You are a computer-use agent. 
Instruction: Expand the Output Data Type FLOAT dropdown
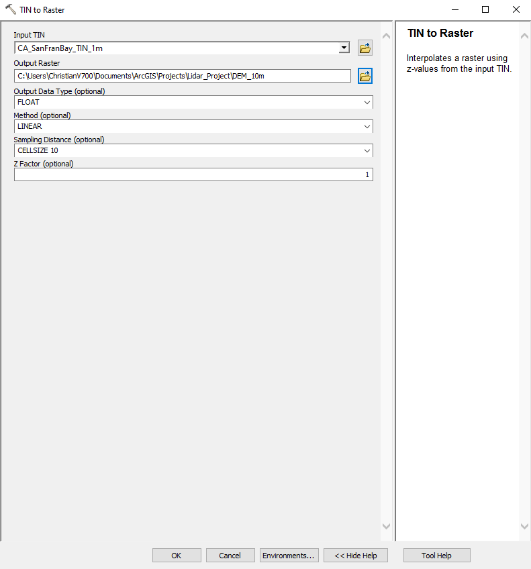pos(367,103)
